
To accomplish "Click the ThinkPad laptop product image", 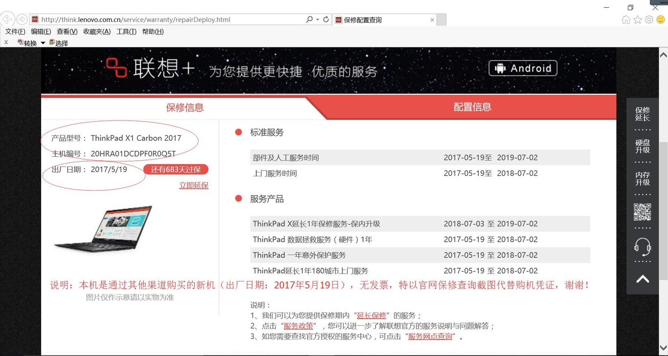I will click(x=104, y=229).
